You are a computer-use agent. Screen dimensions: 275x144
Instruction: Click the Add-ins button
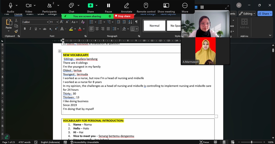(x=244, y=24)
